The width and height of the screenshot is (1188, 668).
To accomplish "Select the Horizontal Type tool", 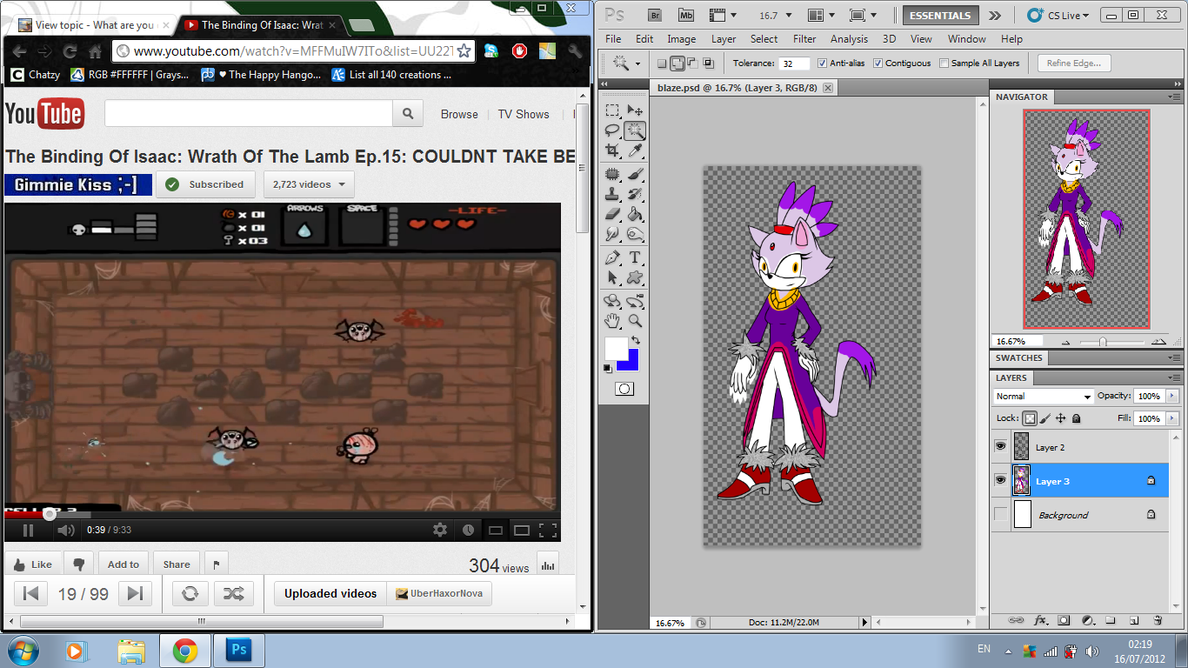I will pyautogui.click(x=635, y=257).
